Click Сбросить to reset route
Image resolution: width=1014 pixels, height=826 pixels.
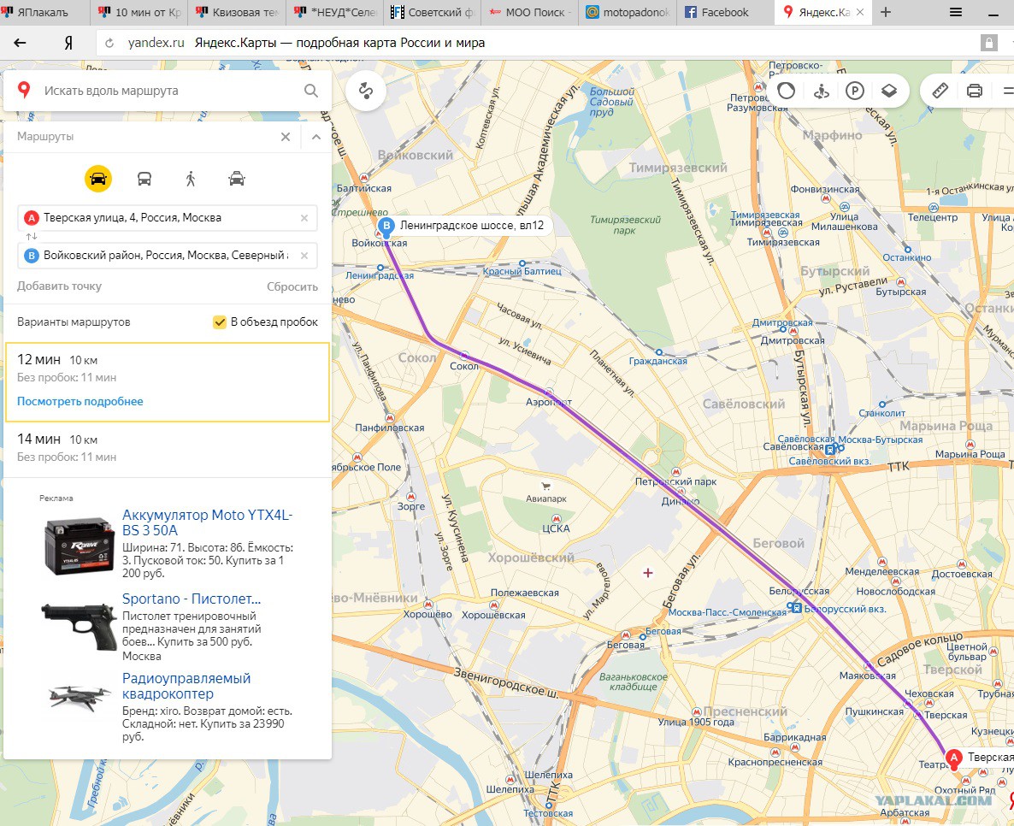coord(292,286)
